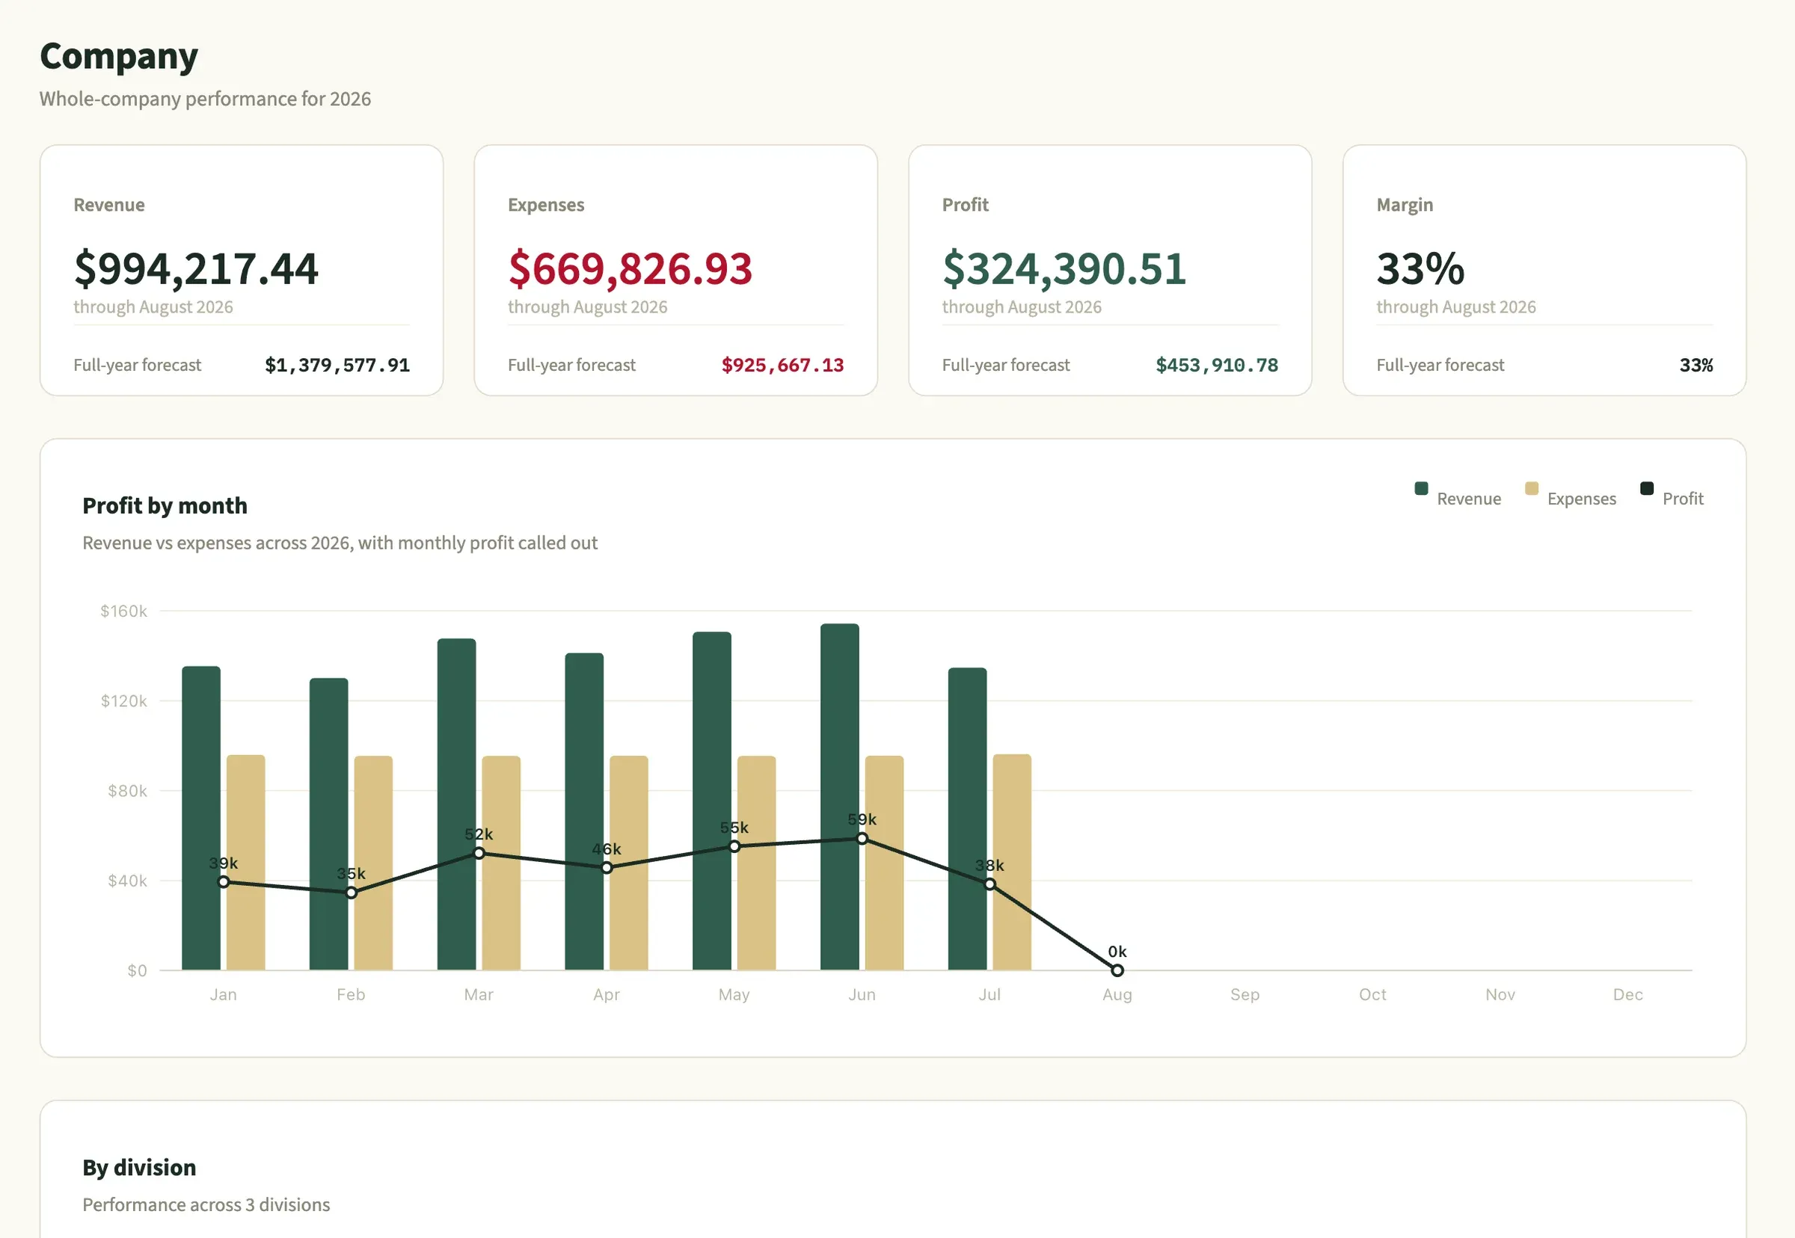The width and height of the screenshot is (1795, 1238).
Task: Click the June expenses bar
Action: pos(884,863)
